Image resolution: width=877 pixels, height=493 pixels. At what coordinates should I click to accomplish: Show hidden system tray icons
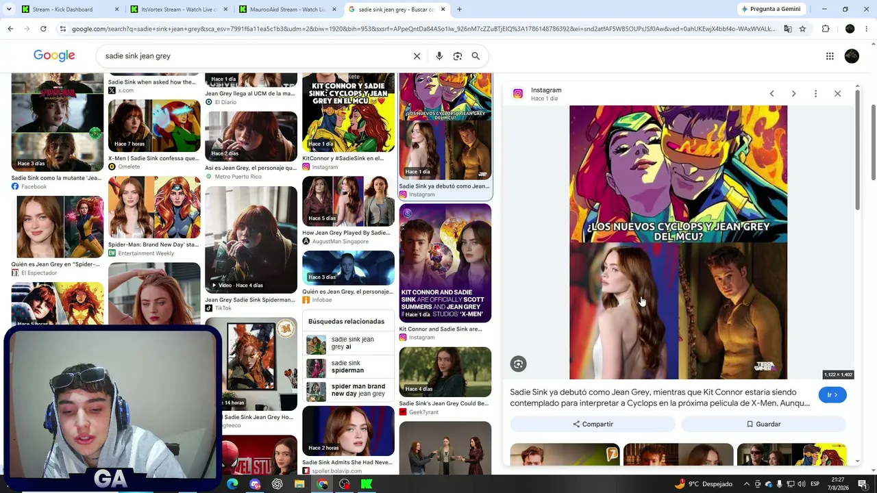[x=747, y=484]
